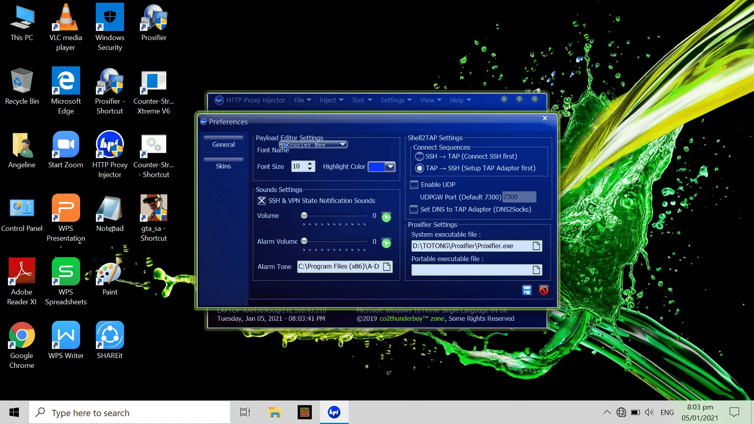Click co2thunderboy zone link
Viewport: 754px width, 424px height.
click(x=412, y=318)
